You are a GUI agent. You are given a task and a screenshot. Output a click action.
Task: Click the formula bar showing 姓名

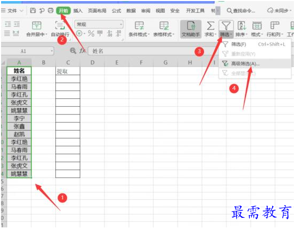click(153, 51)
